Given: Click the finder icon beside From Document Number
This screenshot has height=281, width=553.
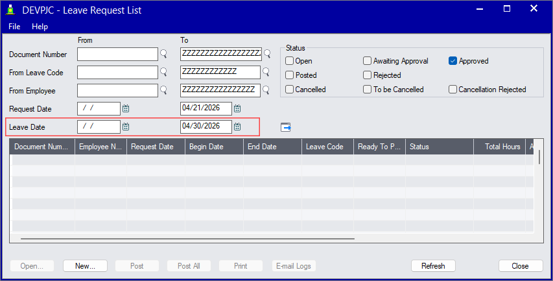Looking at the screenshot, I should pos(164,54).
